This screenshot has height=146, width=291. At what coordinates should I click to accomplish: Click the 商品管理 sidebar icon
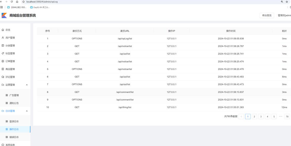click(x=3, y=69)
